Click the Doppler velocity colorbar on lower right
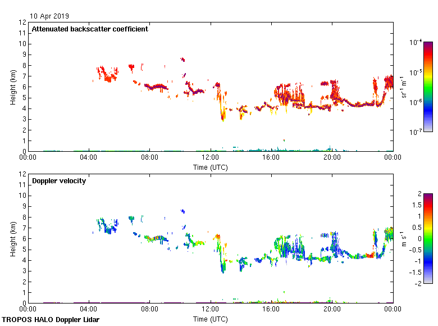Screen dimensions: 438x326 [428, 238]
